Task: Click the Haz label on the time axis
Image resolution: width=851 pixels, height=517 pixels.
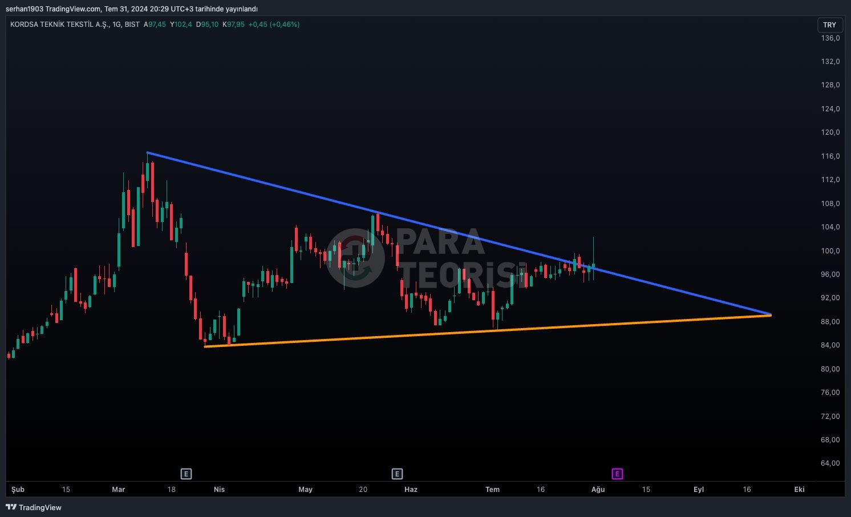Action: 411,490
